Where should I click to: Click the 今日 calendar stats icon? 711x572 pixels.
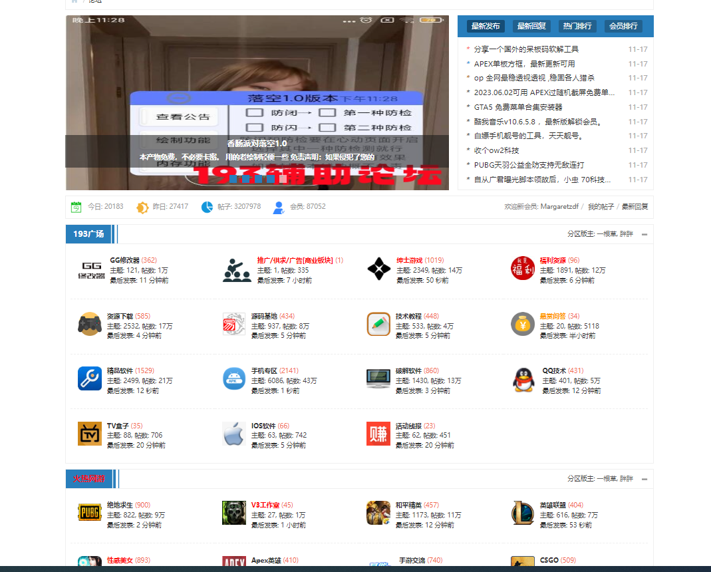click(x=76, y=208)
